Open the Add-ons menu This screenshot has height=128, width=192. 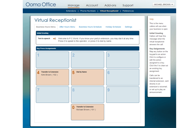tap(110, 5)
